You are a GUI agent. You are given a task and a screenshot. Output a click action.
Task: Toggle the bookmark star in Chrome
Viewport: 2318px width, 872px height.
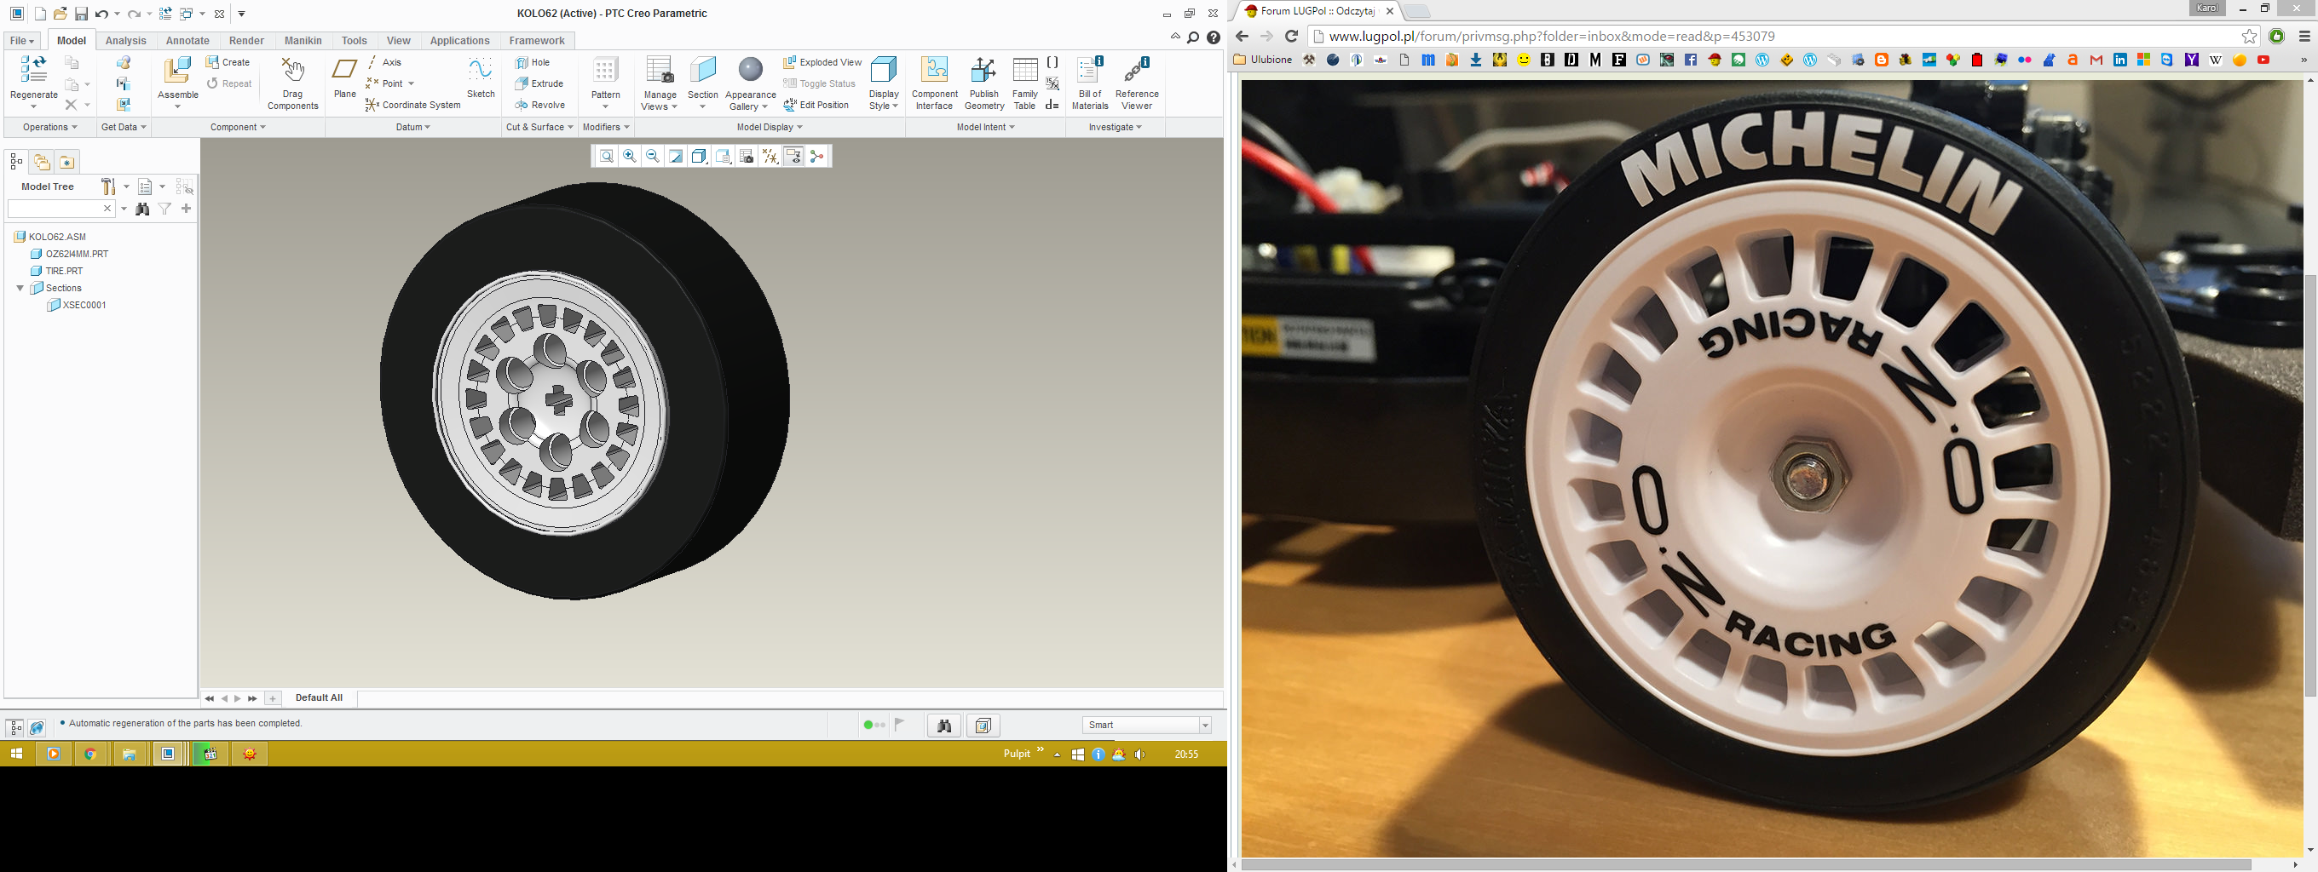[x=2250, y=37]
